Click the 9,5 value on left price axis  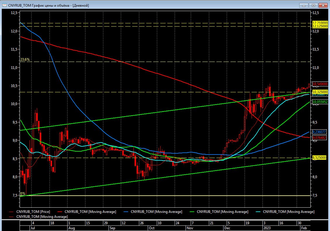(14, 122)
